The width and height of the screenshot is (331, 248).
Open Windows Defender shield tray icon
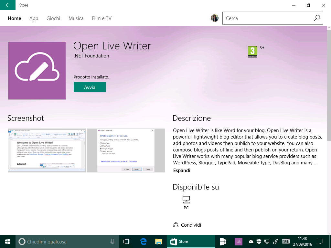(259, 242)
